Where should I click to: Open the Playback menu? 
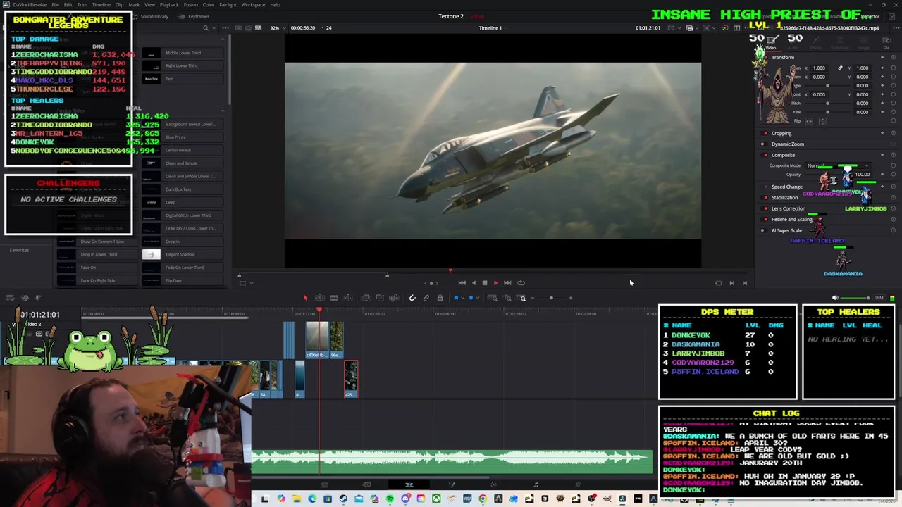[169, 4]
